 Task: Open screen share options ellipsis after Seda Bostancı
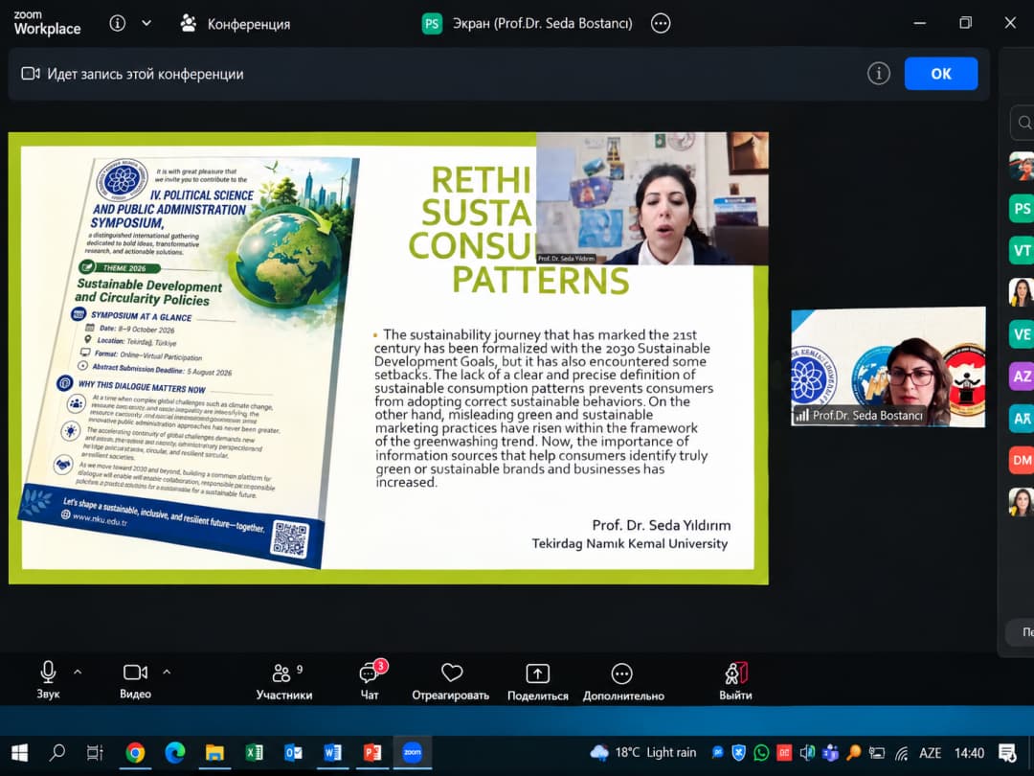660,24
